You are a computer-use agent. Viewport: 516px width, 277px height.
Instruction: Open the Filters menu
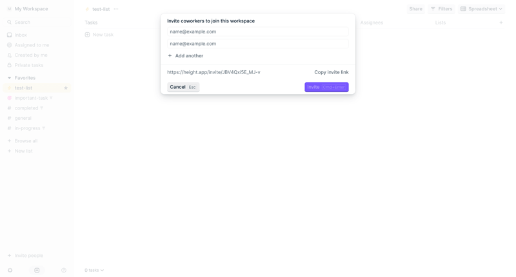coord(441,9)
